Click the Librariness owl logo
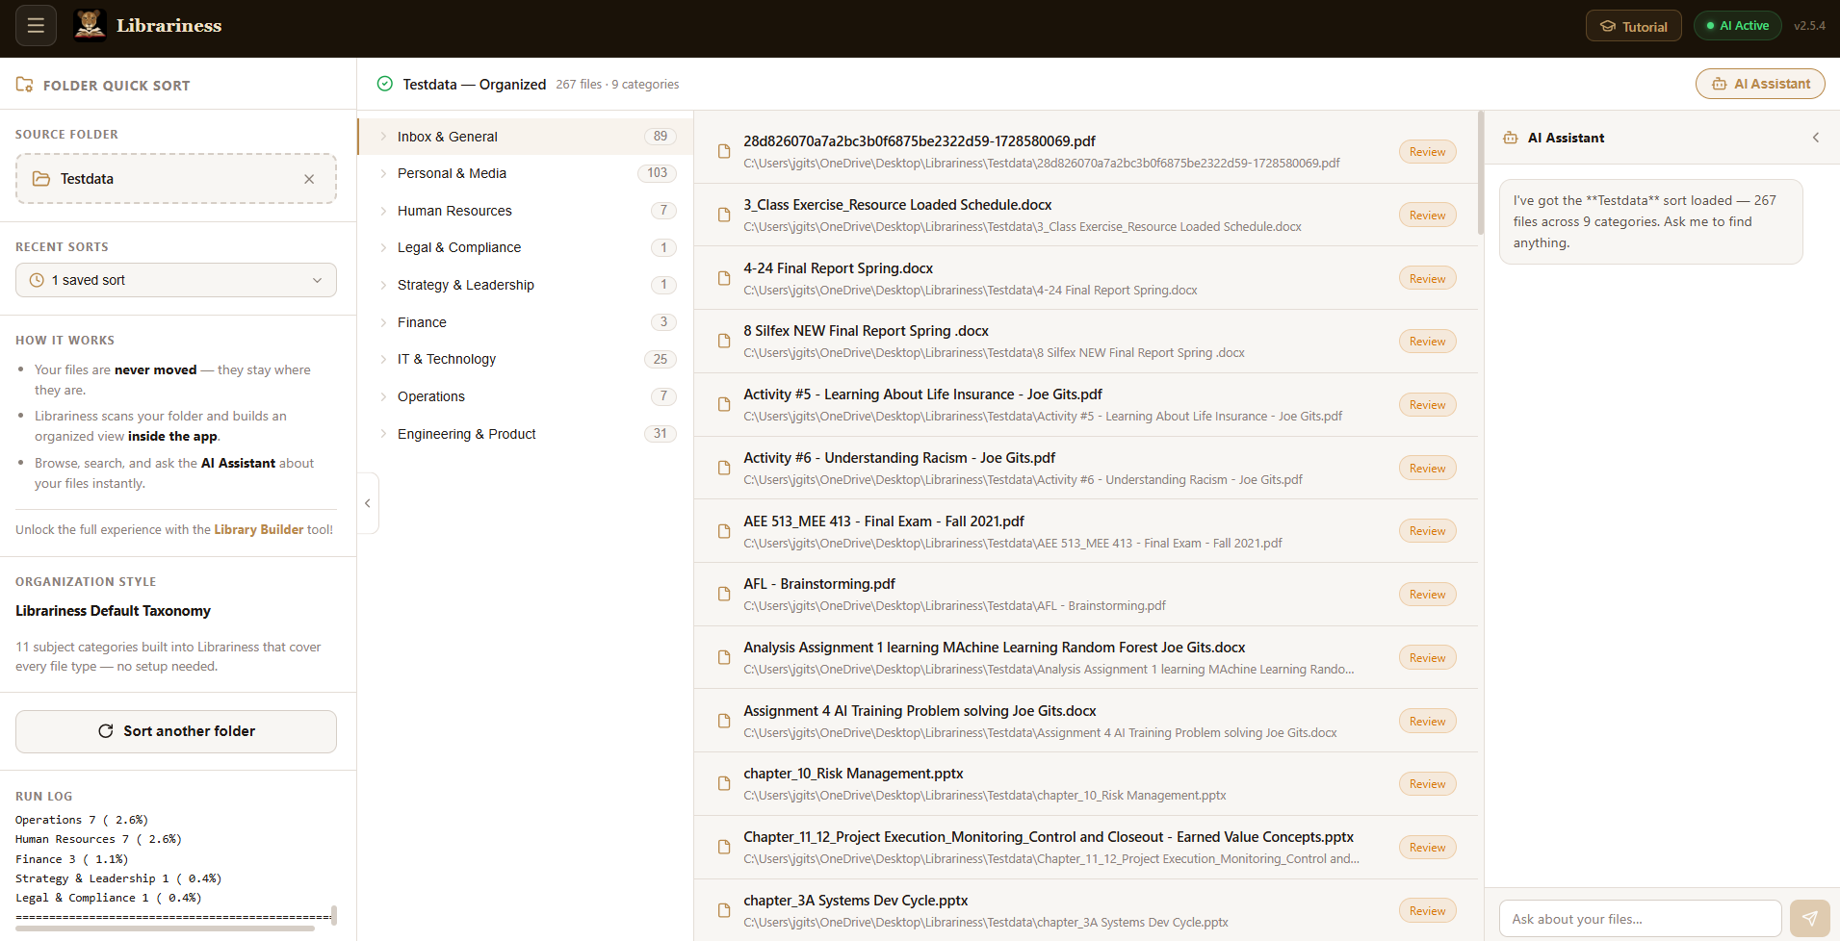Viewport: 1840px width, 941px height. coord(90,26)
